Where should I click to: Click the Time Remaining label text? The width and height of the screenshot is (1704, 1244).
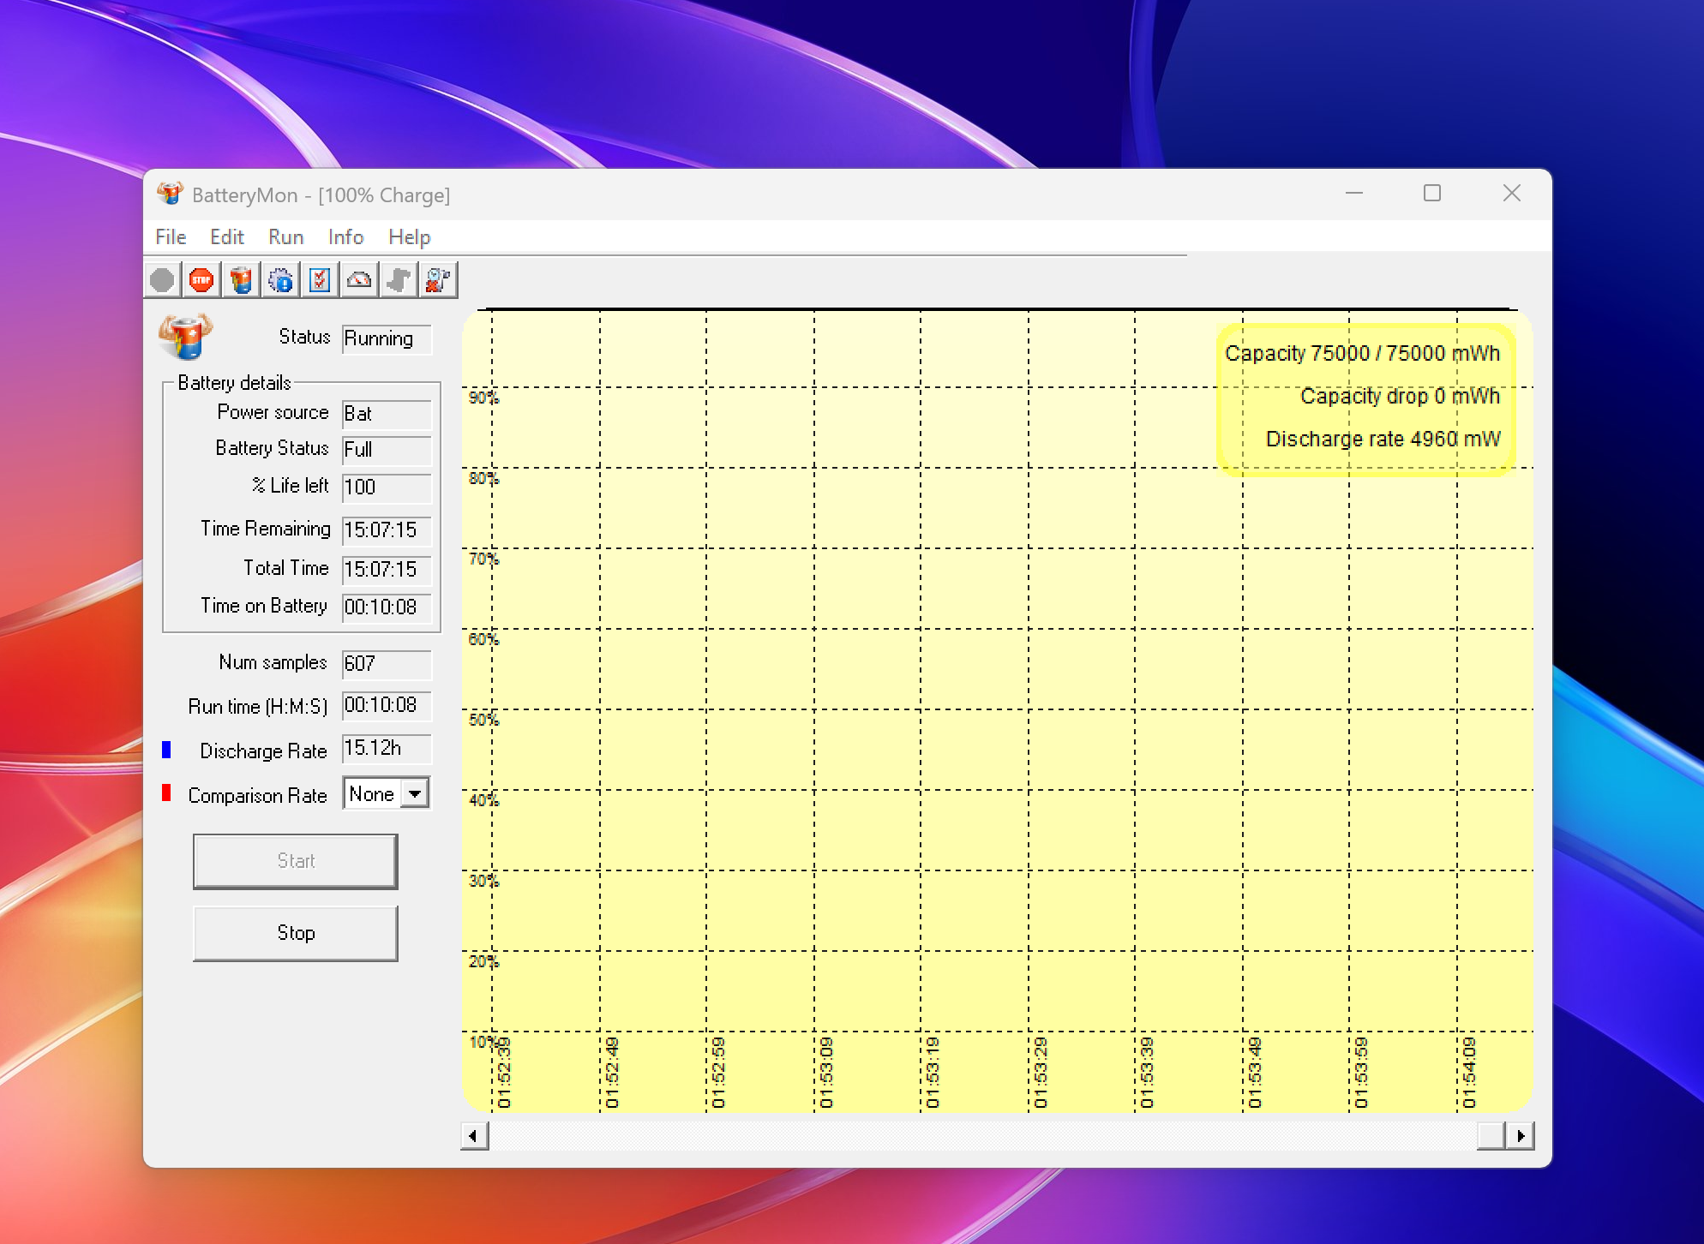coord(265,529)
